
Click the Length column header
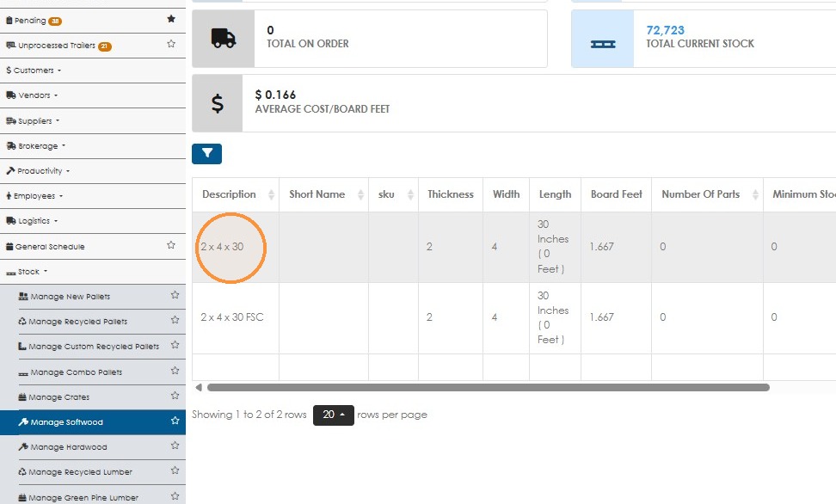[555, 194]
